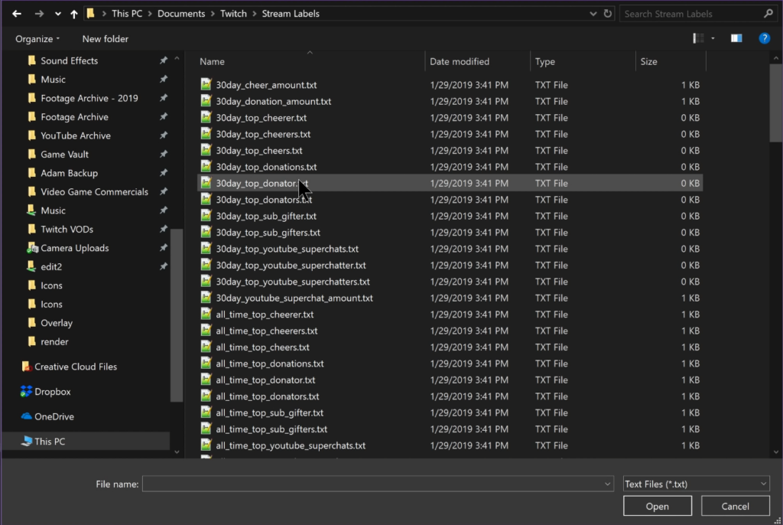Click the refresh button in address bar
Image resolution: width=783 pixels, height=525 pixels.
click(x=607, y=14)
